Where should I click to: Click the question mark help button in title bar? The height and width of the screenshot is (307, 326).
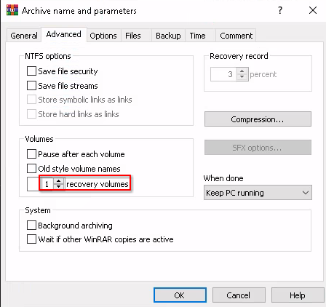[280, 10]
